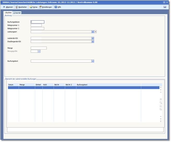171x142 pixels.
Task: Select the Buchen tab
Action: coord(8,12)
